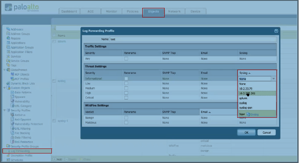Choose syslog-pan from Syslog dropdown list
299x163 pixels.
[257, 108]
